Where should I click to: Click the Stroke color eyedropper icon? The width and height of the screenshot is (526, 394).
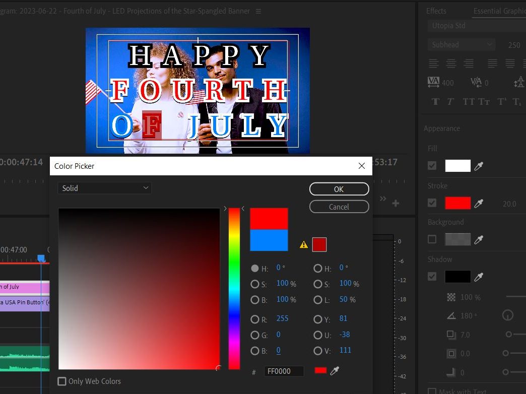(x=479, y=204)
